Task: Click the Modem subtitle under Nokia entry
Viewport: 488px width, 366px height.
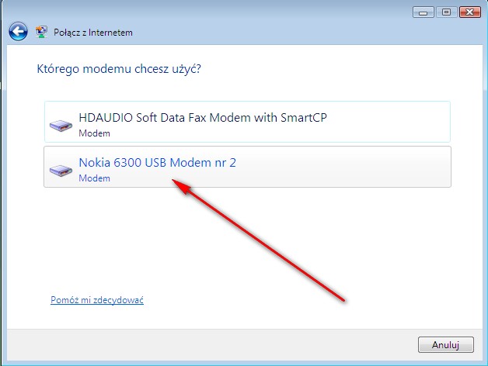Action: pyautogui.click(x=94, y=178)
